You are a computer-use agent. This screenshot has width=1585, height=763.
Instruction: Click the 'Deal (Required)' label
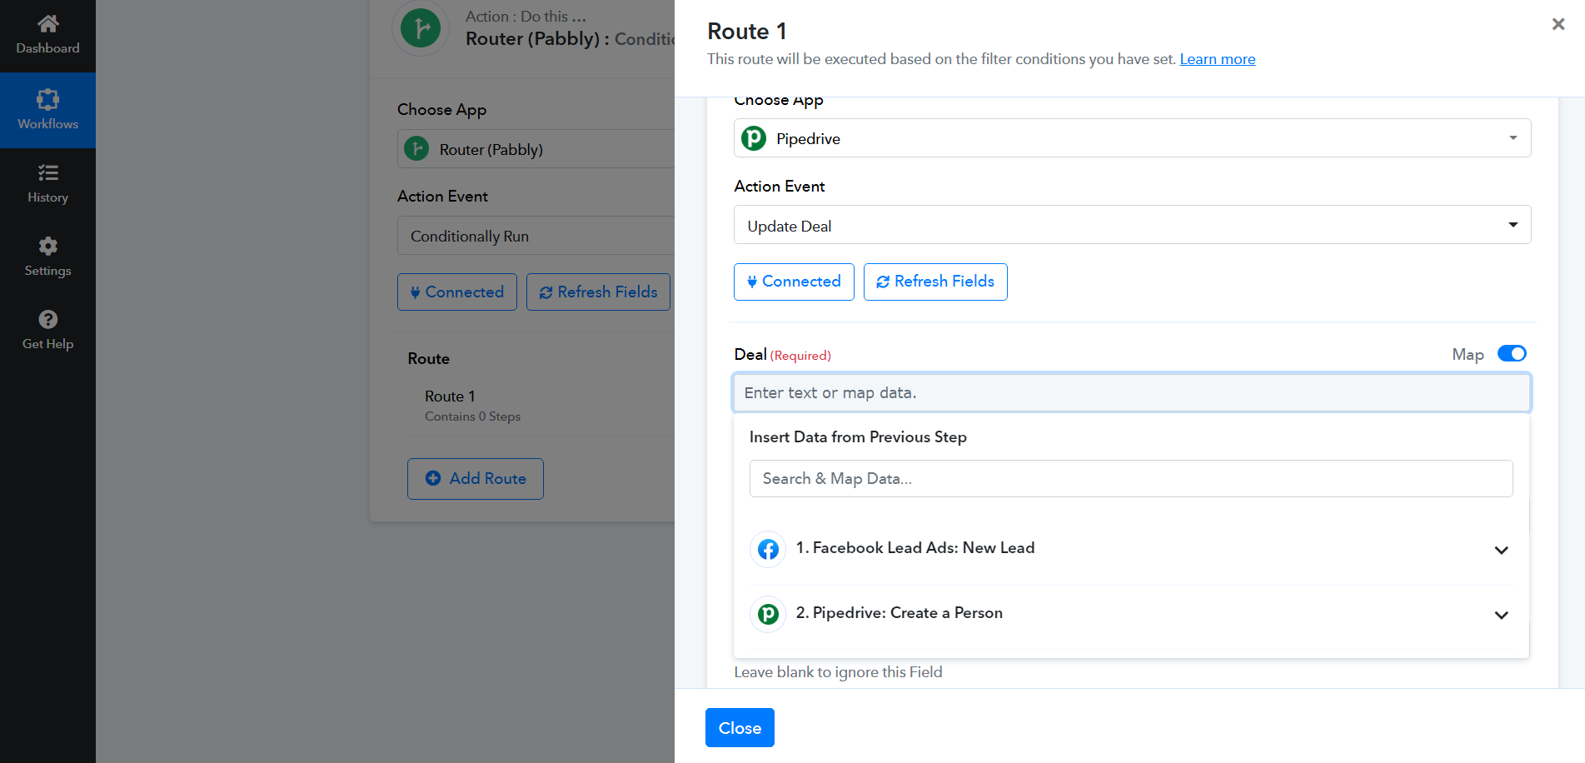(782, 355)
